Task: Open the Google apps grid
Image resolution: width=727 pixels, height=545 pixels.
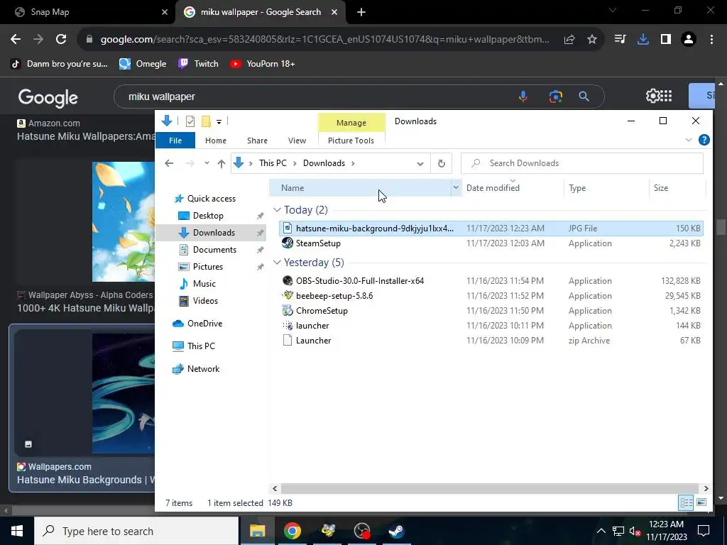Action: 666,96
